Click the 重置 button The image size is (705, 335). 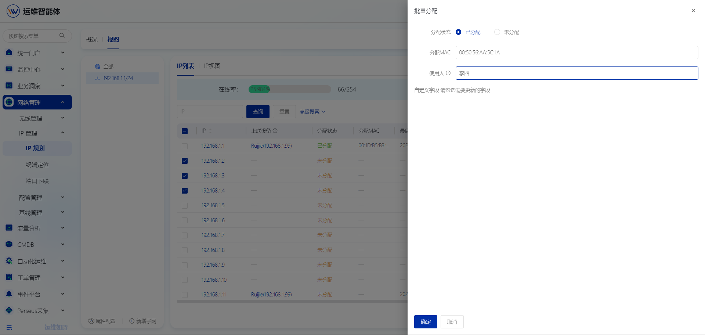tap(284, 112)
